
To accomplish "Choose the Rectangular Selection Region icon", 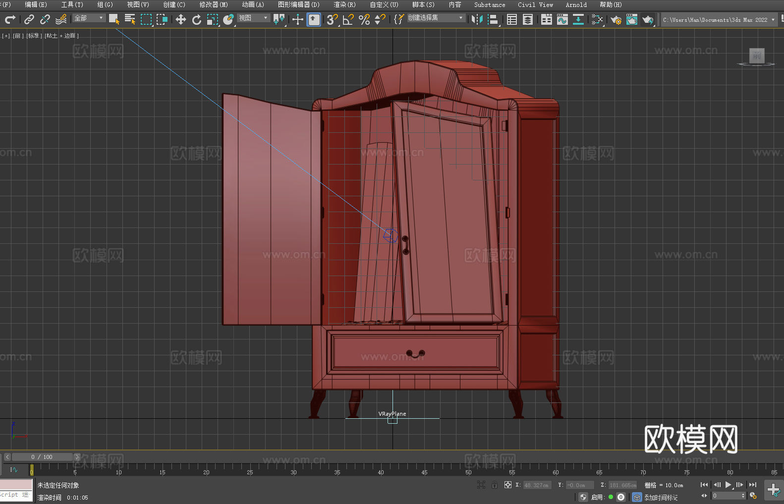I will (146, 19).
